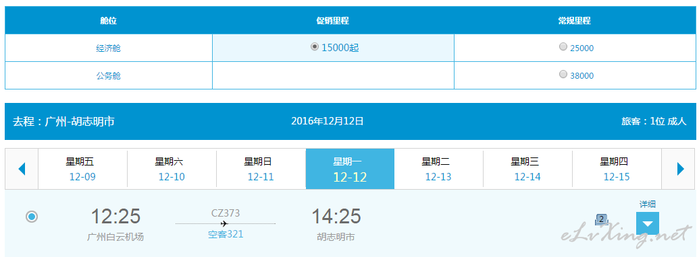This screenshot has height=257, width=699.
Task: Click the 常规里程 column header
Action: point(575,20)
